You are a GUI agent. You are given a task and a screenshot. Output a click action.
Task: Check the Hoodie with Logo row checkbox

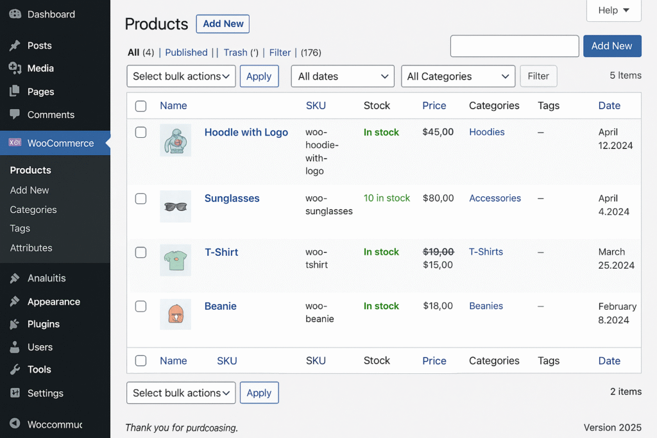141,132
